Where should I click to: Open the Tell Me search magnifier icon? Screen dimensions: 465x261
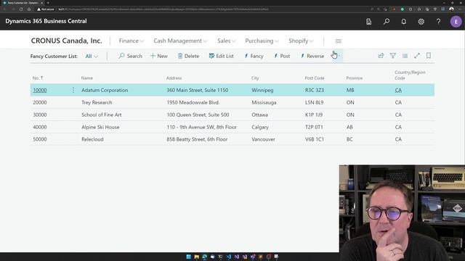[386, 21]
